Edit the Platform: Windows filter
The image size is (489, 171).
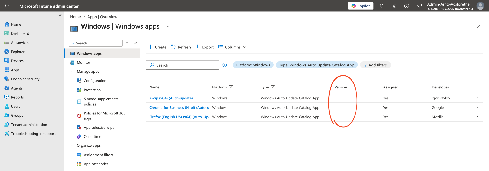253,65
